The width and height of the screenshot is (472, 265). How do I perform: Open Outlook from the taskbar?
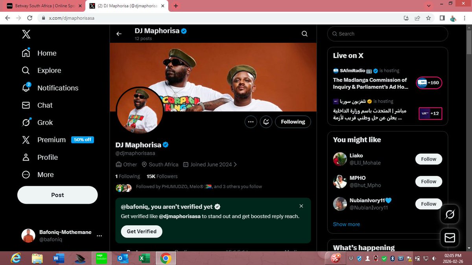(123, 258)
